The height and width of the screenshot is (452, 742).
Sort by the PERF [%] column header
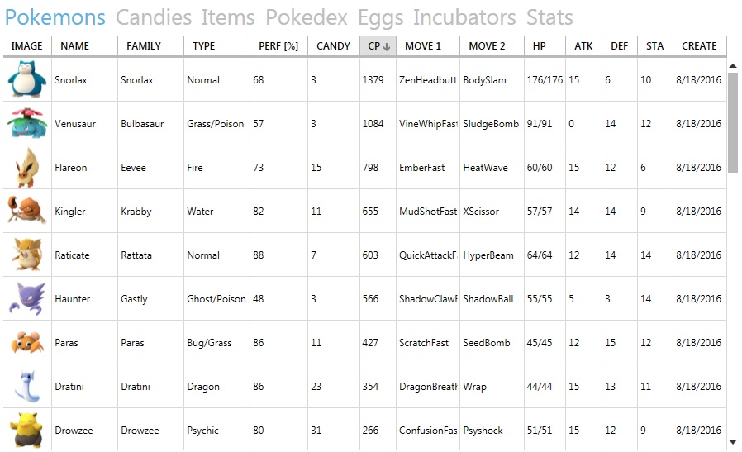(278, 46)
